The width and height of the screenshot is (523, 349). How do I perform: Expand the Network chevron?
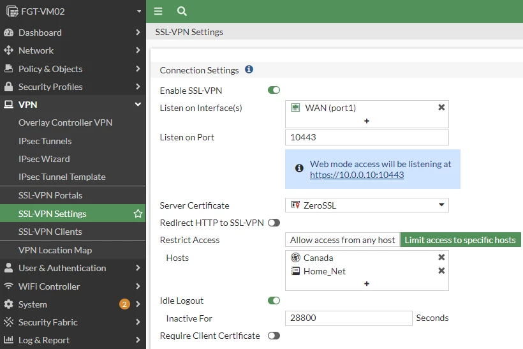[138, 50]
